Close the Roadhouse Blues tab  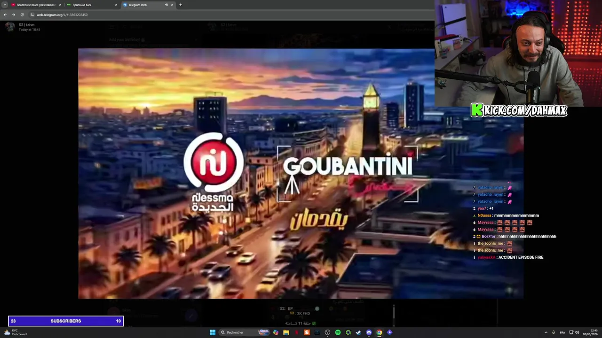click(x=60, y=5)
